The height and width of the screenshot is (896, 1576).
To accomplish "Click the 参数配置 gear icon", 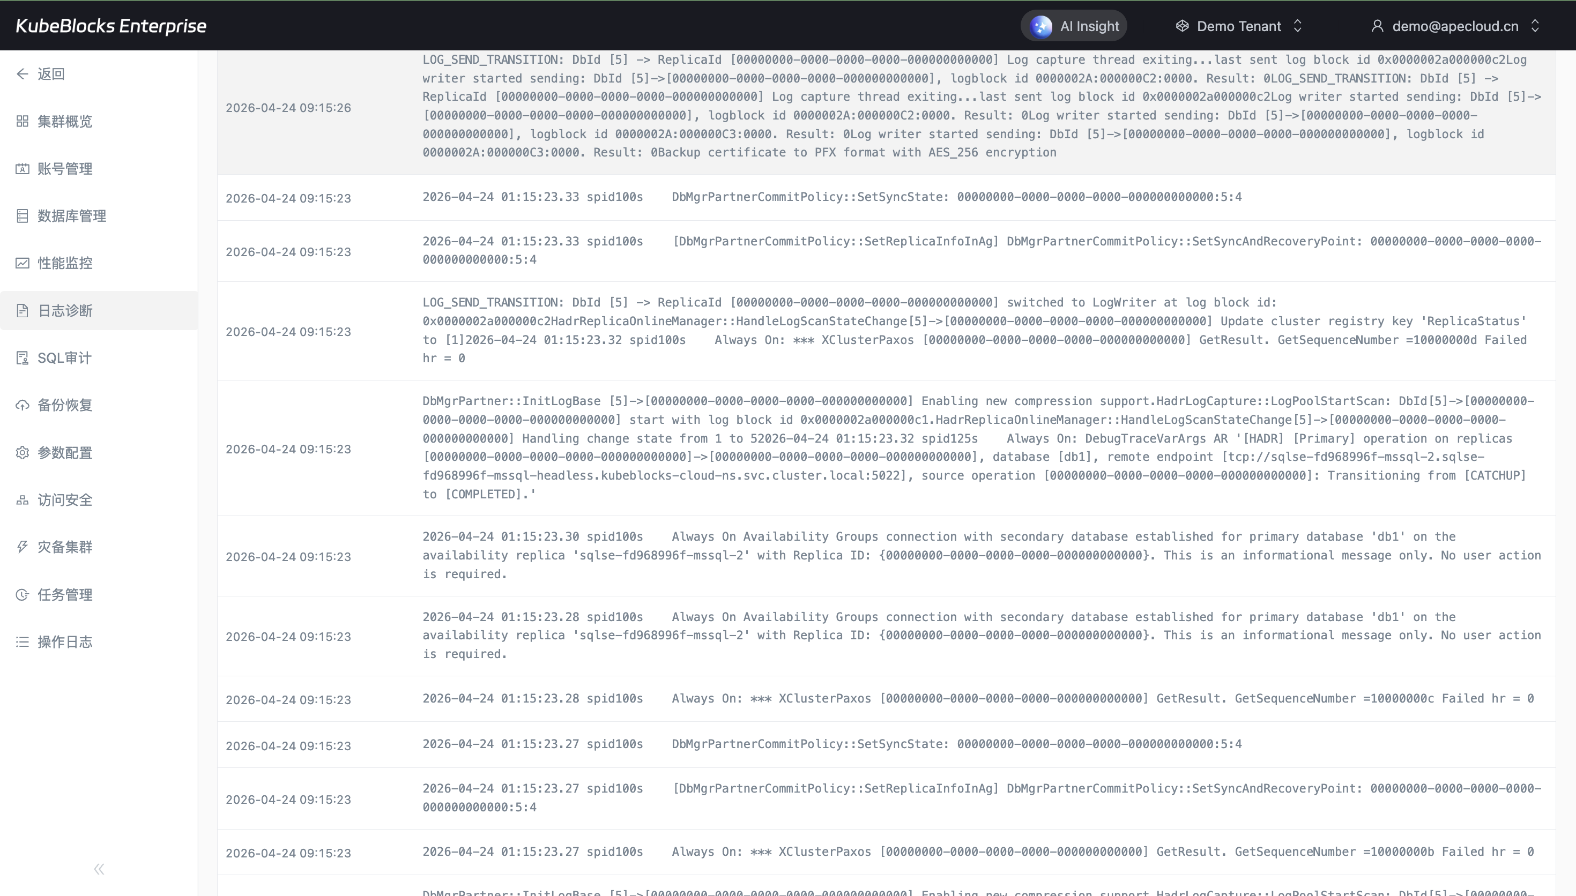I will pyautogui.click(x=22, y=453).
